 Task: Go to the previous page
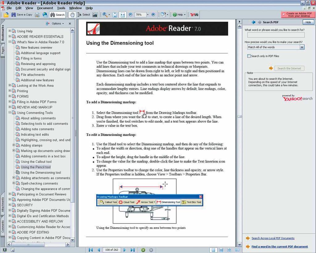99,250
